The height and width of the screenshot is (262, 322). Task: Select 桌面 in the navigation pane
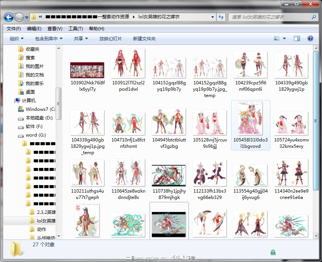click(30, 92)
